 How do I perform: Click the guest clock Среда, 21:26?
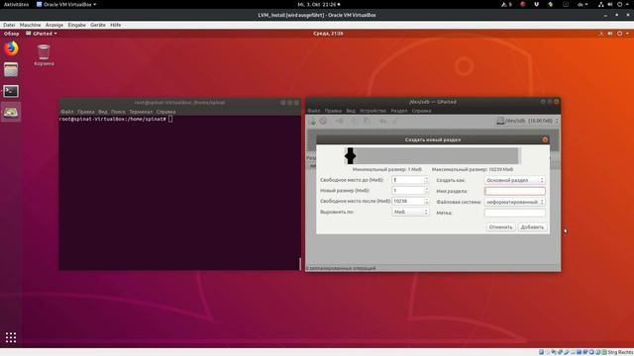328,34
